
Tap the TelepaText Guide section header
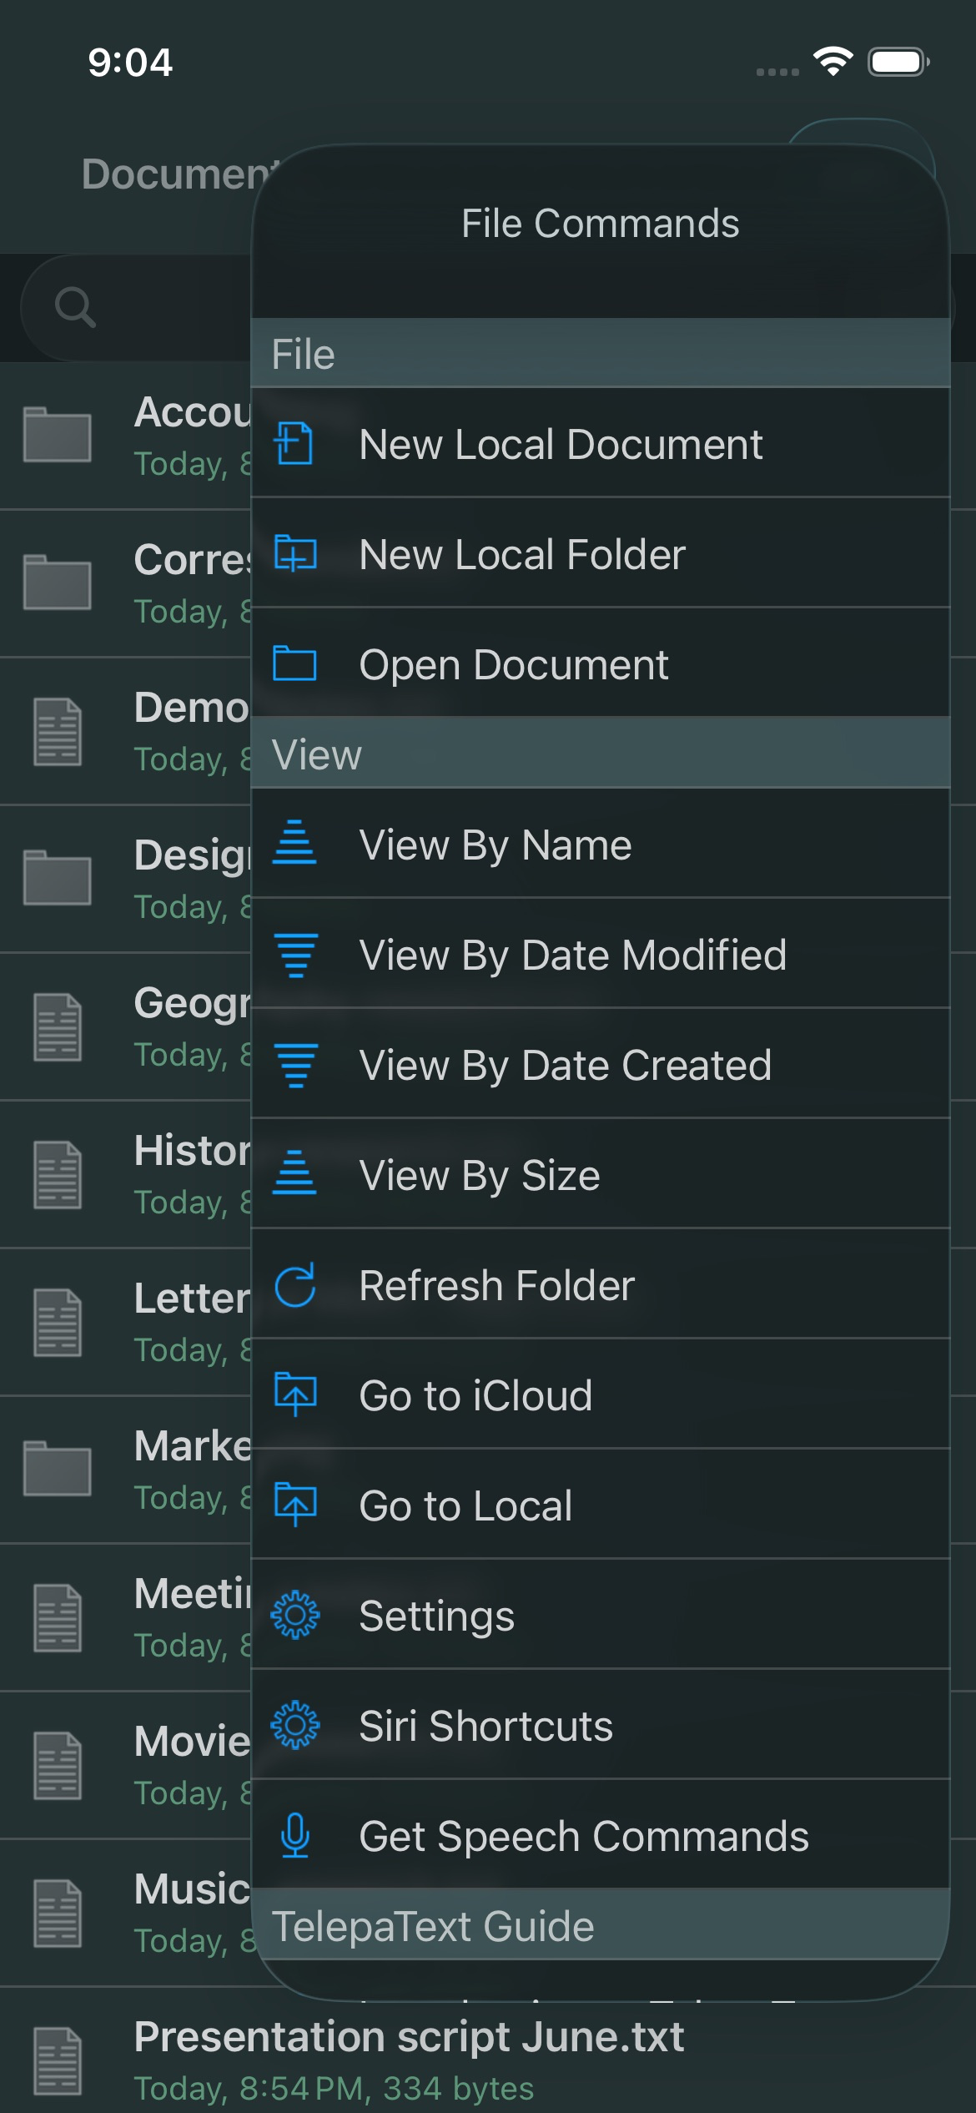(x=601, y=1924)
